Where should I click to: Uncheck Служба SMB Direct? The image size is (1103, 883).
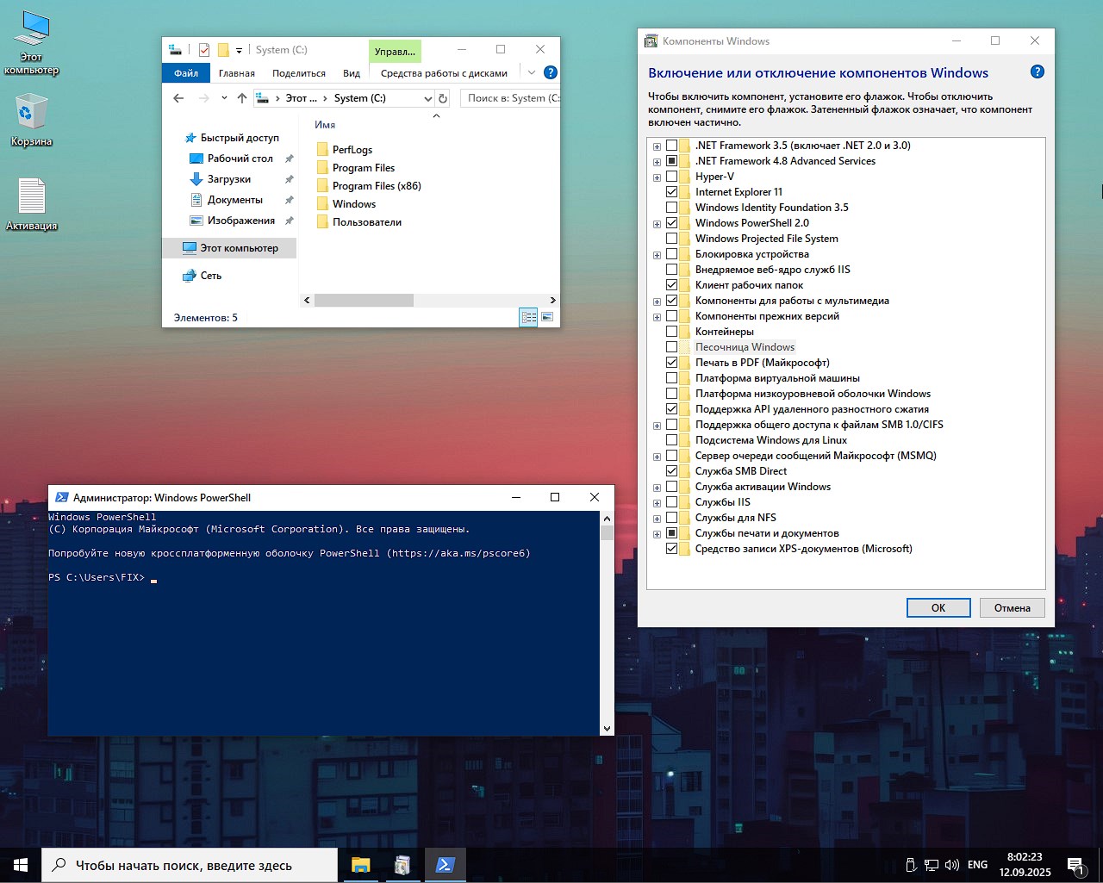click(x=671, y=471)
